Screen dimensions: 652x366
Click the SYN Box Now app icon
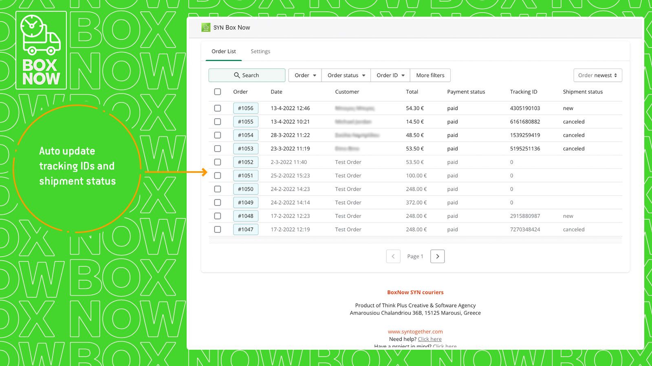[x=206, y=27]
